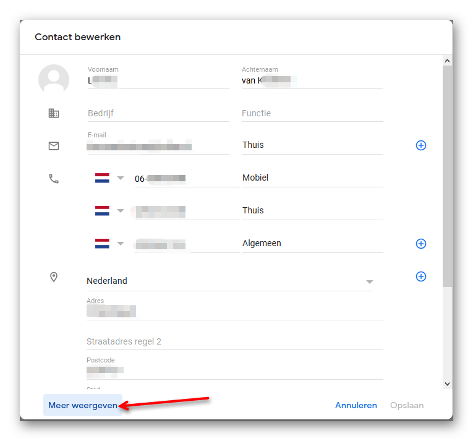Add another email with plus icon
This screenshot has height=441, width=473.
point(421,145)
